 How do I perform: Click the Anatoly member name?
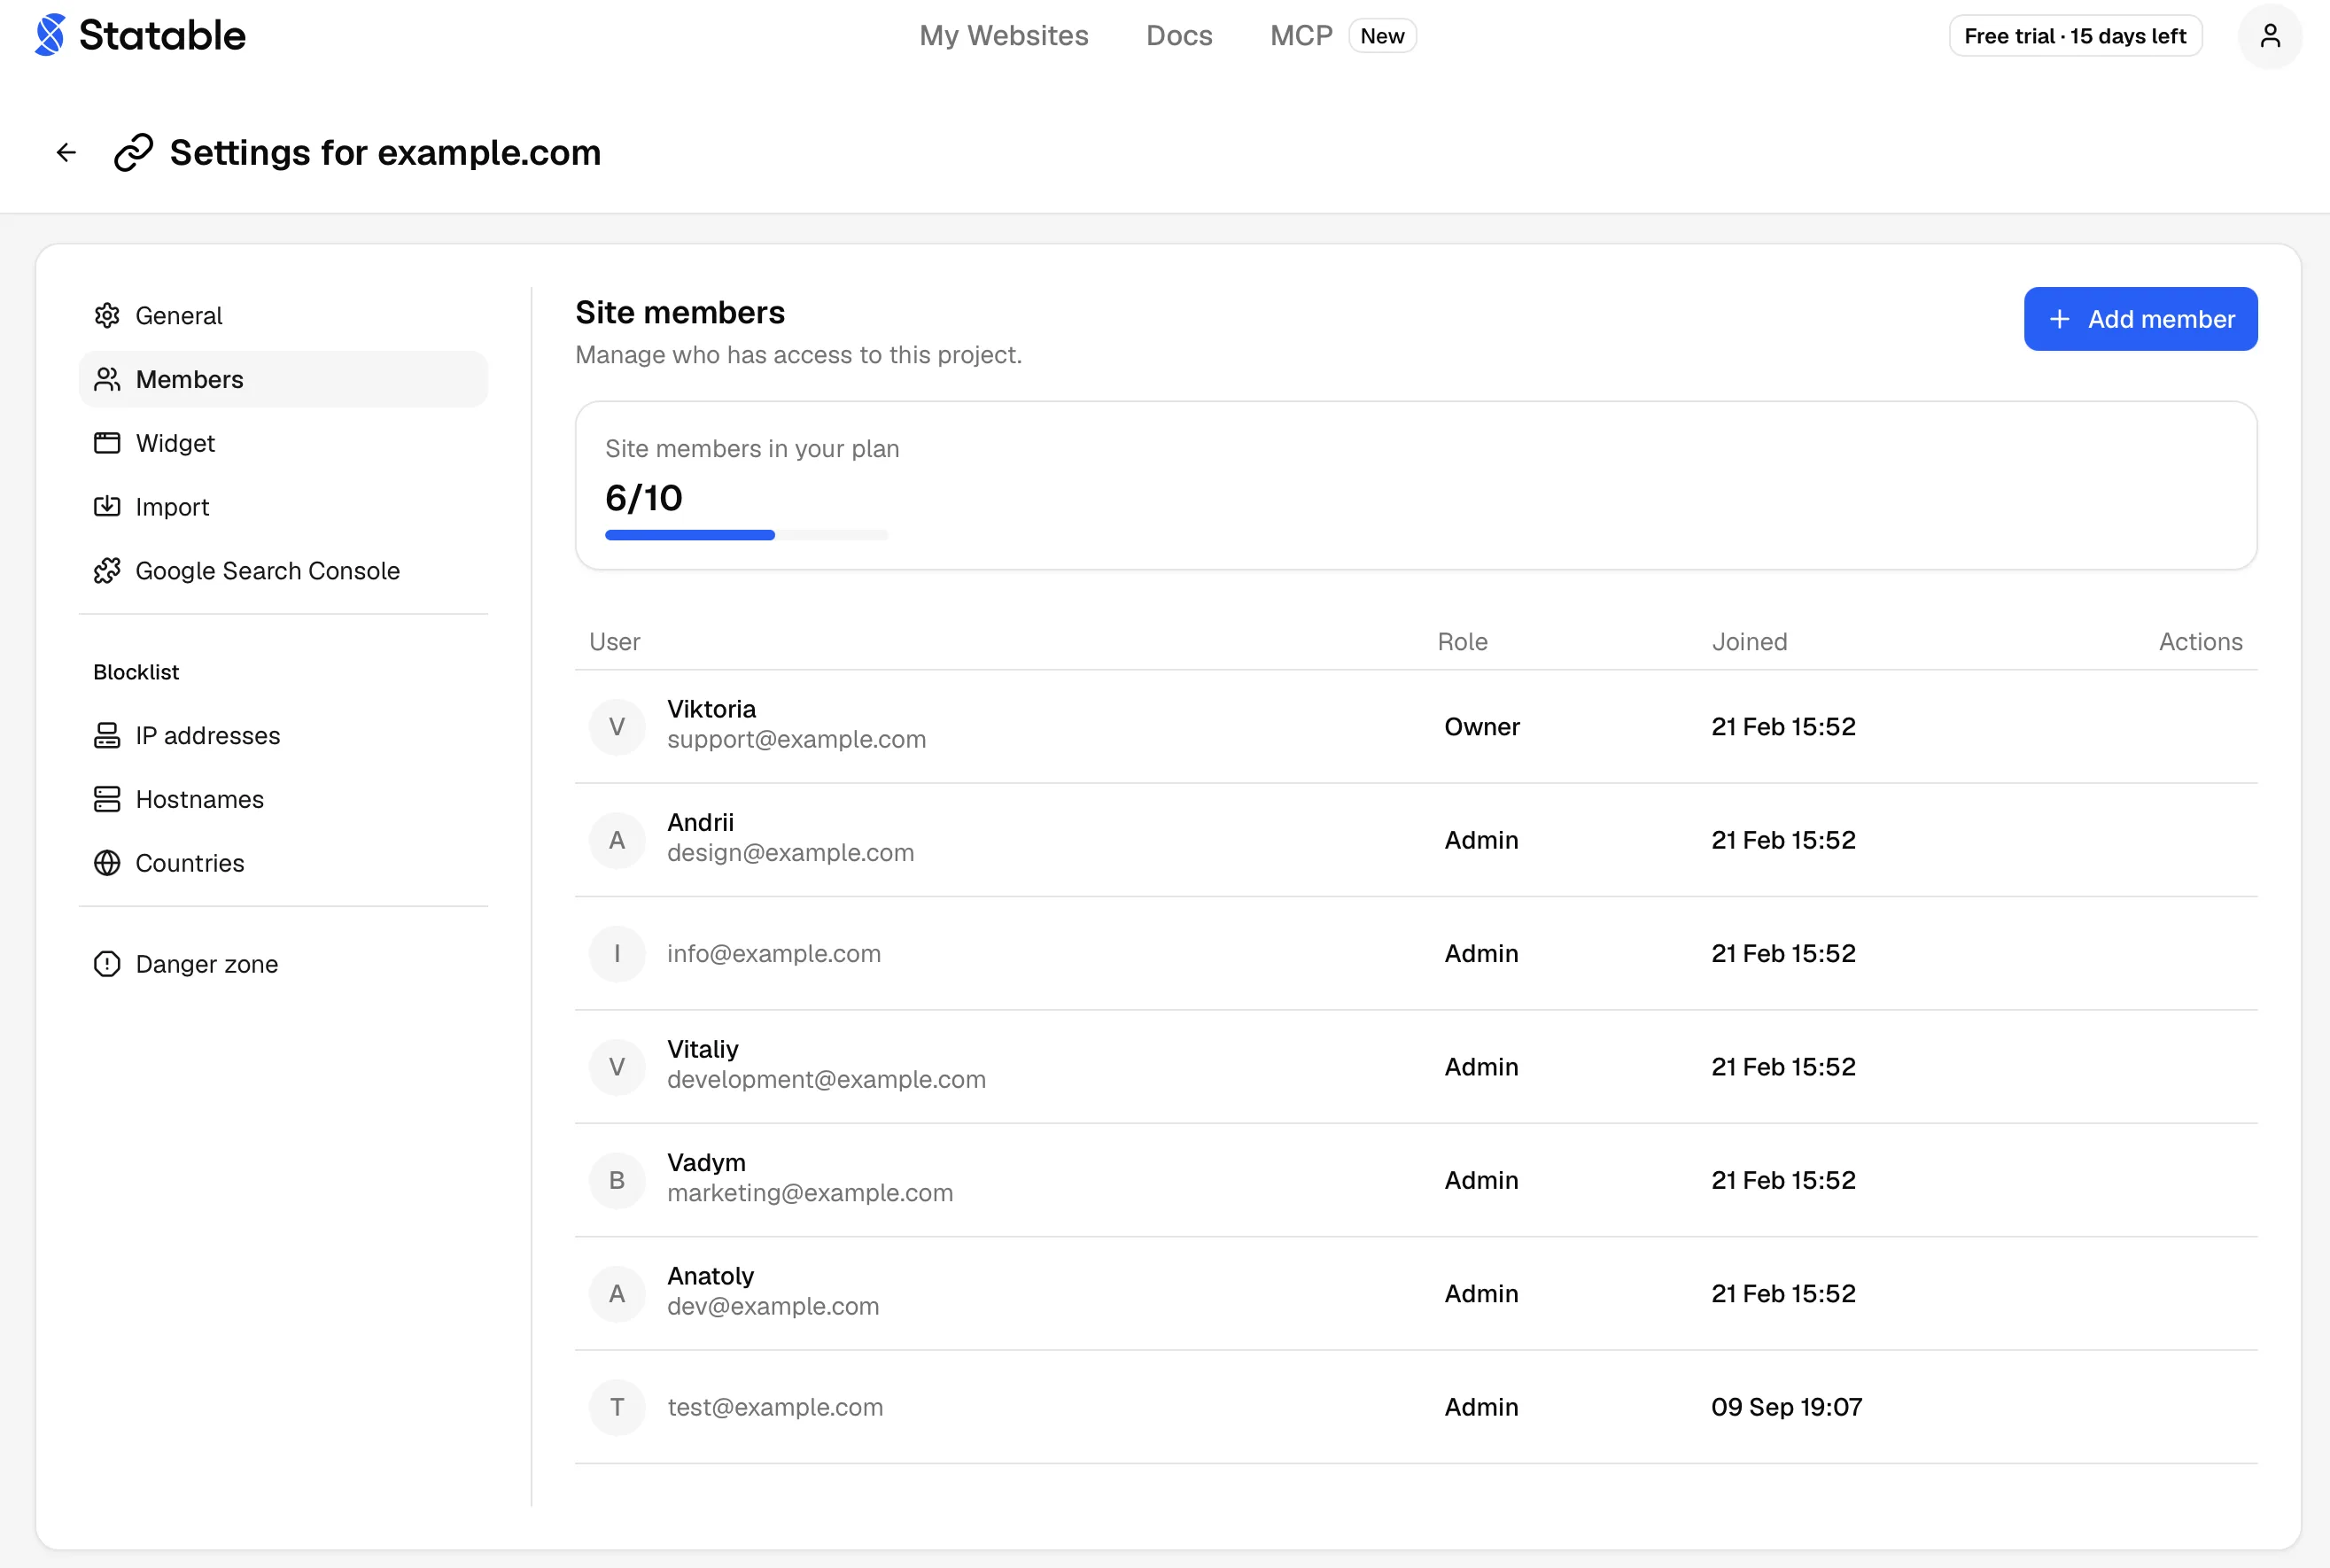click(710, 1276)
